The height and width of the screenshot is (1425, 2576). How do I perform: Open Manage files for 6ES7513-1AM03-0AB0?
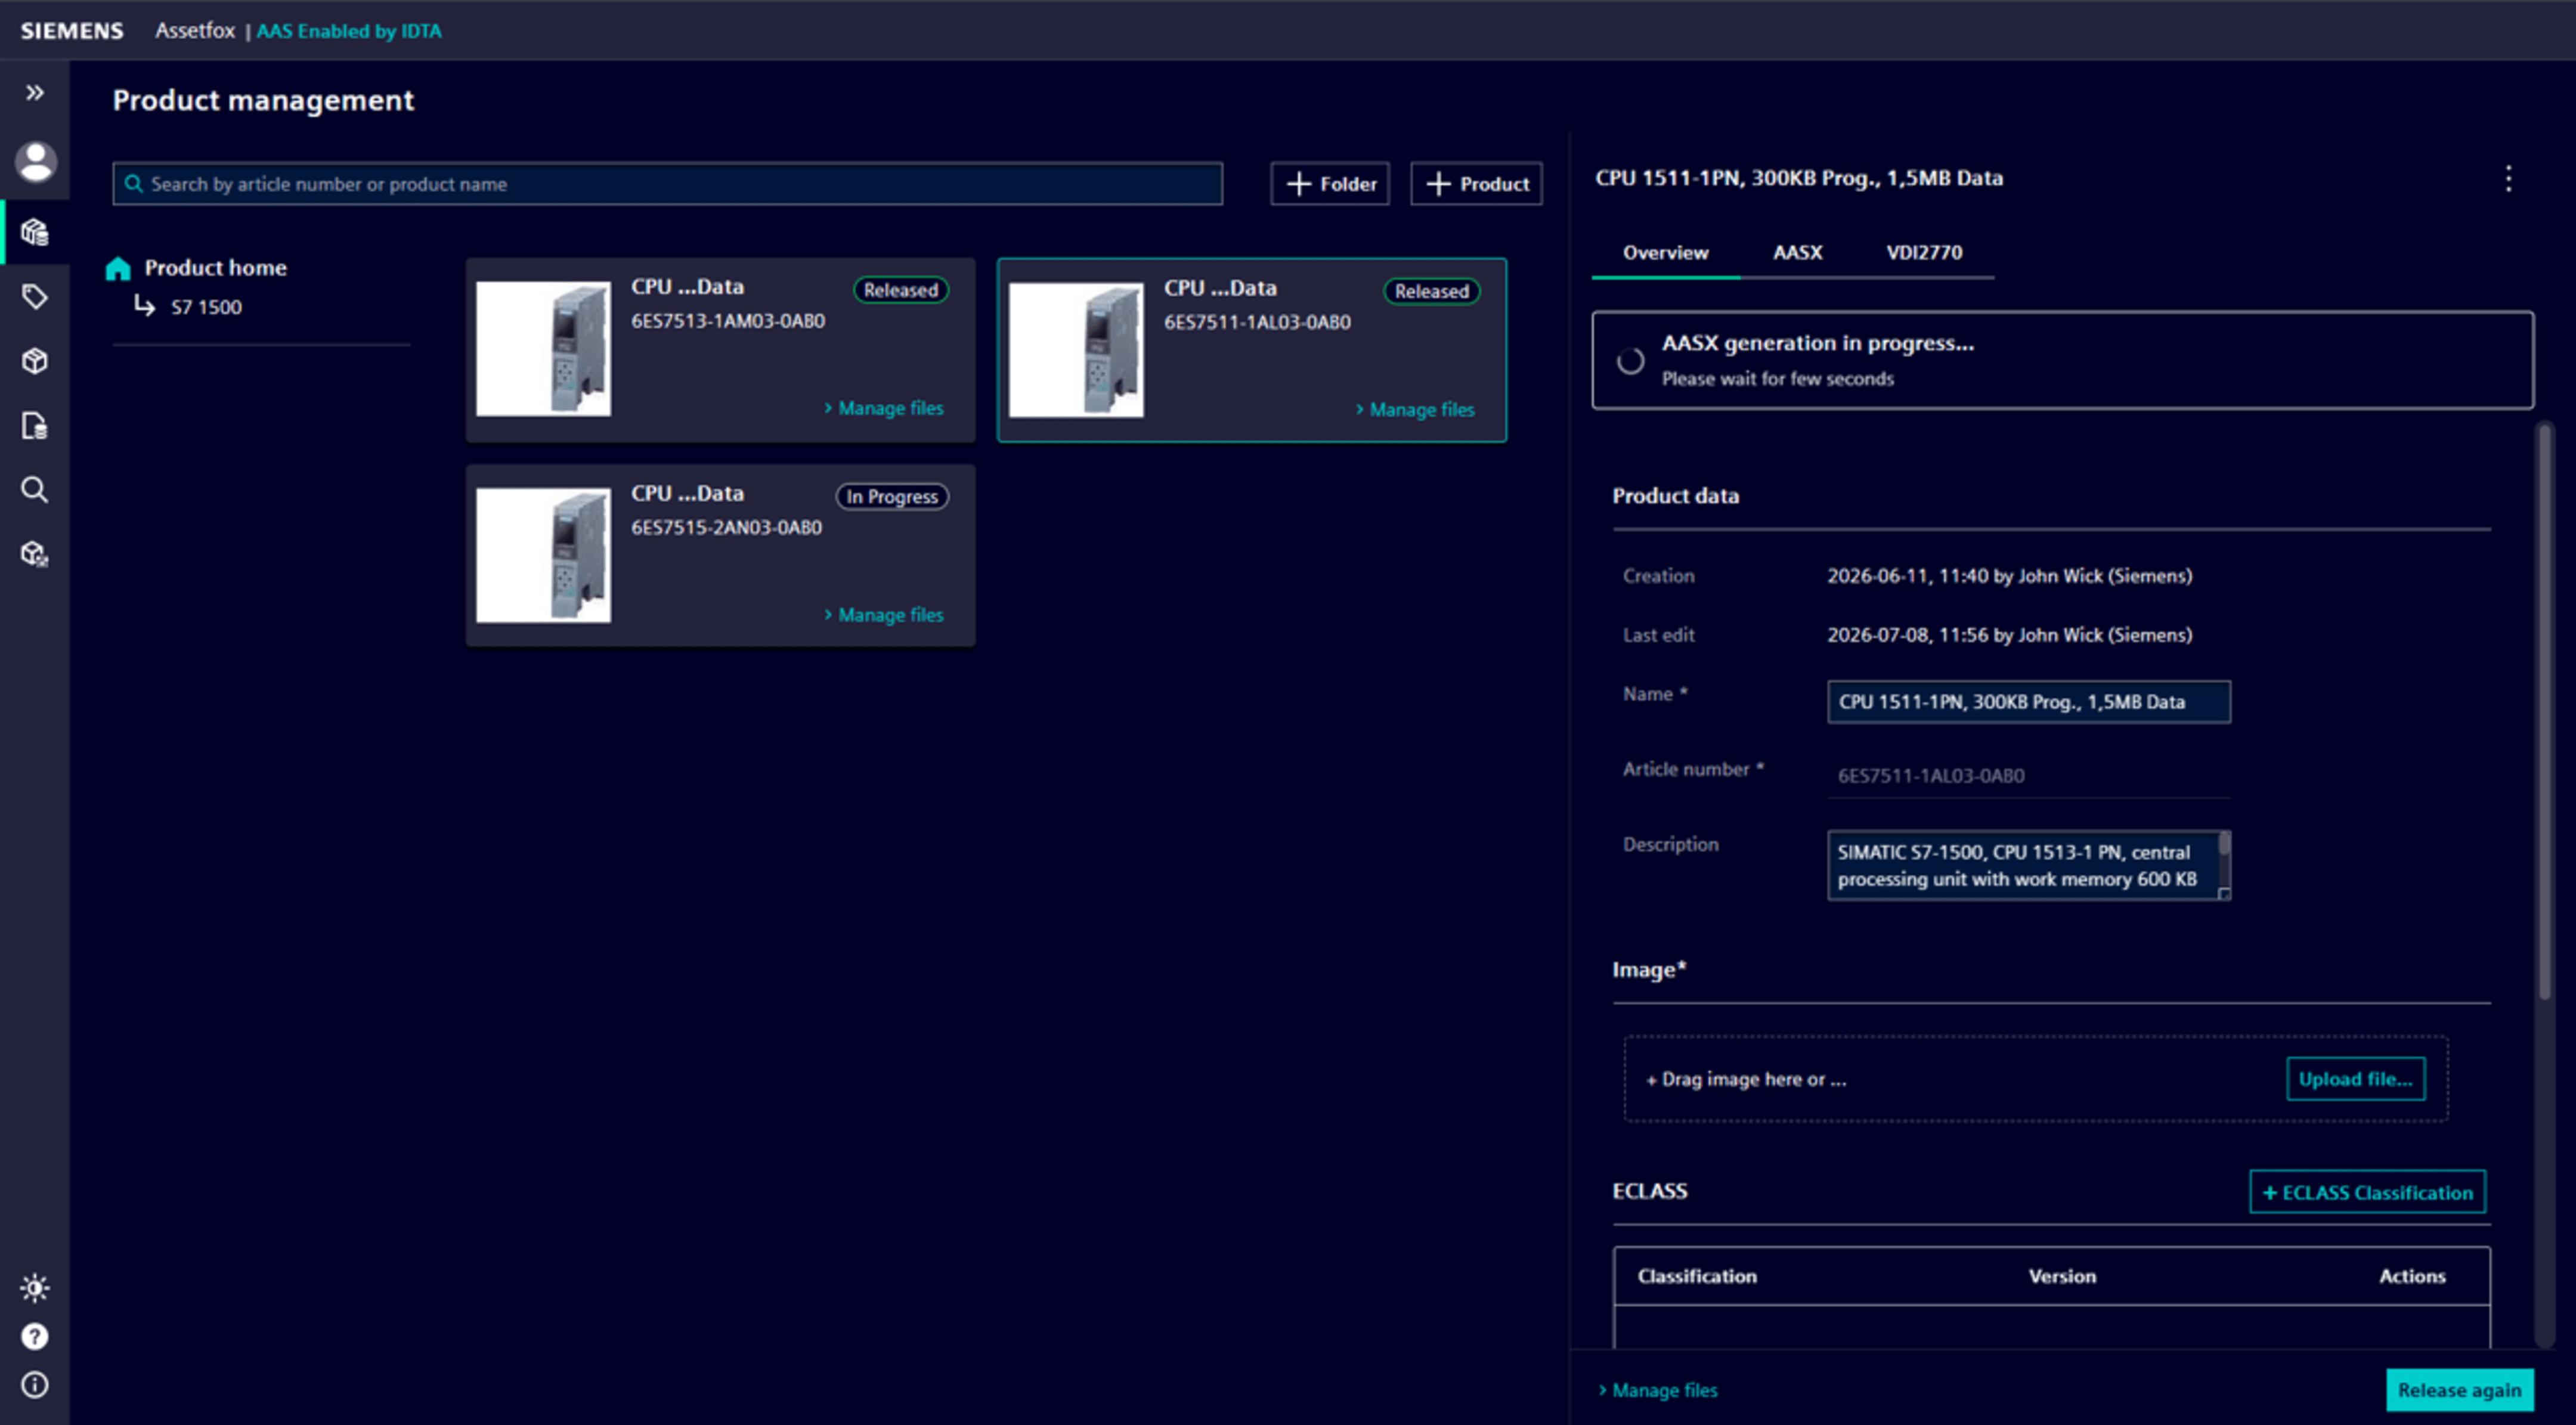click(x=884, y=408)
